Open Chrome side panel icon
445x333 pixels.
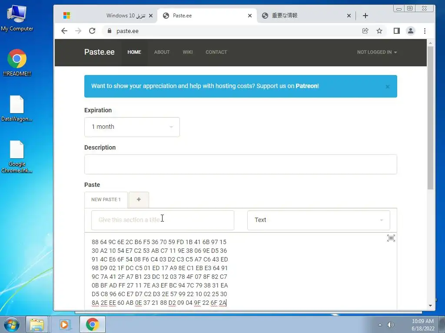coord(397,31)
